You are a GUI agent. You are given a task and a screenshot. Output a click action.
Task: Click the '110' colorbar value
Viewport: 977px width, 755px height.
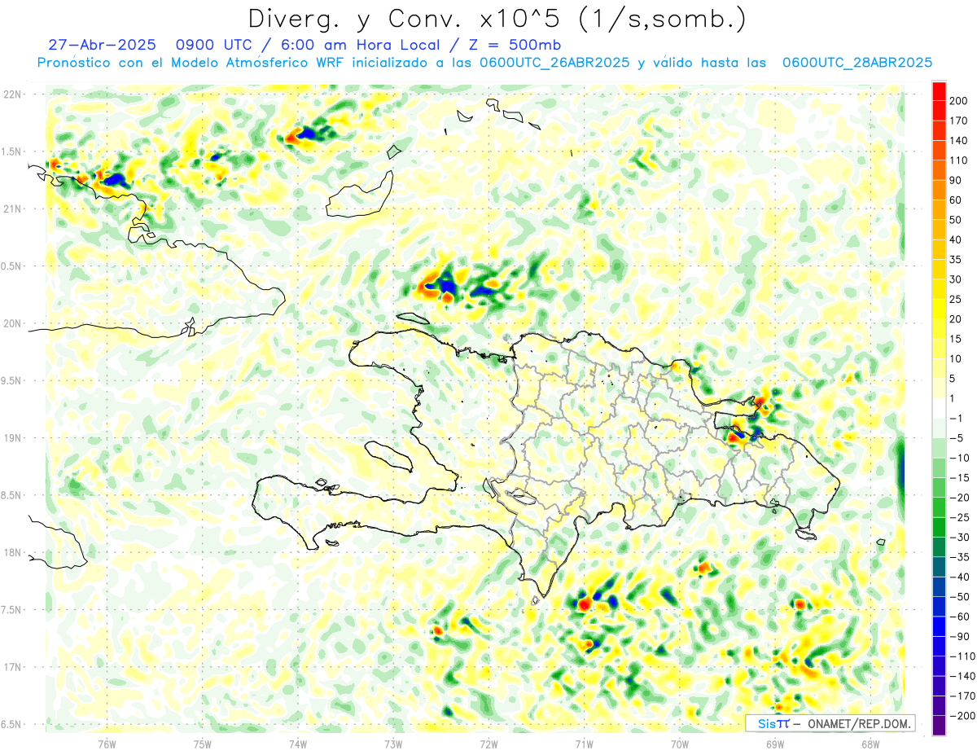tap(960, 160)
